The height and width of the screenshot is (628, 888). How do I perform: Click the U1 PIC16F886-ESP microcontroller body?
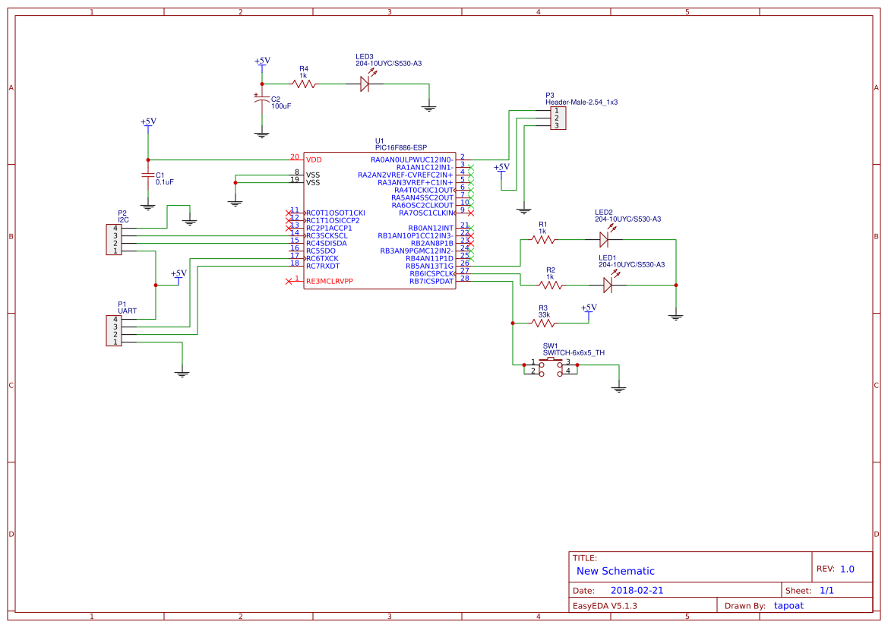(378, 220)
